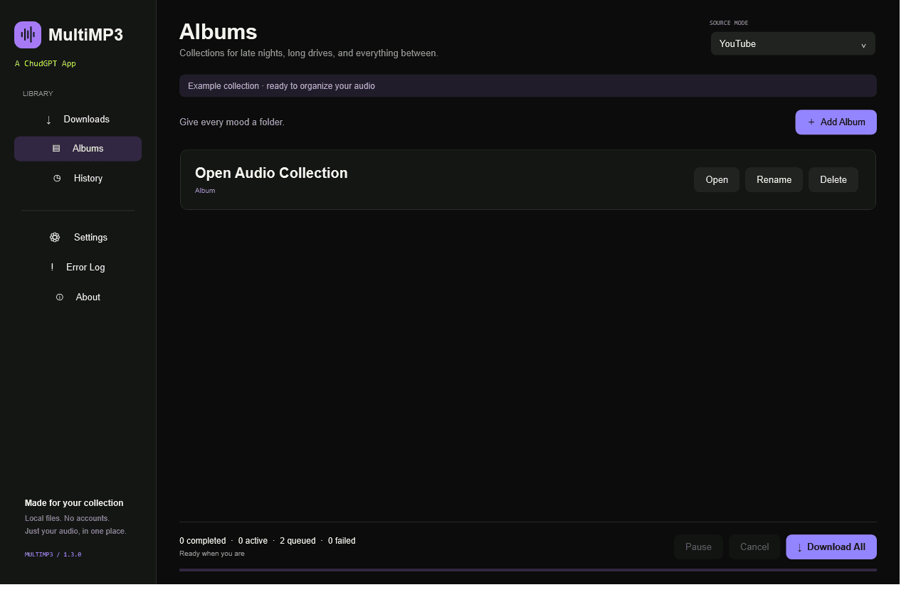Open the About page
This screenshot has height=612, width=911.
coord(78,297)
